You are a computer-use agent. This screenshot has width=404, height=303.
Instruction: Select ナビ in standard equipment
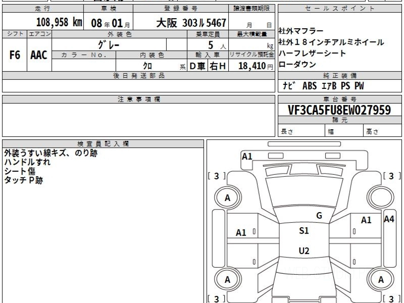pyautogui.click(x=289, y=86)
